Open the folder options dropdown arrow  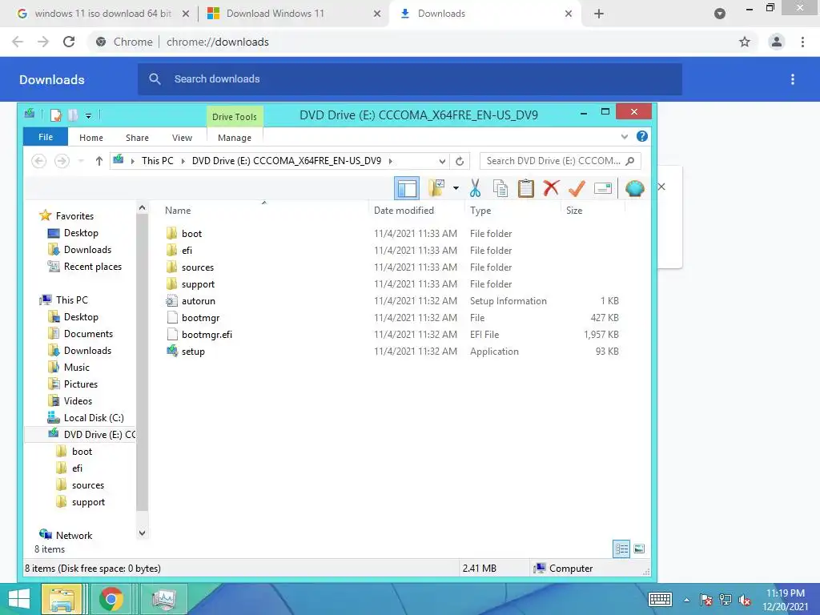click(456, 188)
